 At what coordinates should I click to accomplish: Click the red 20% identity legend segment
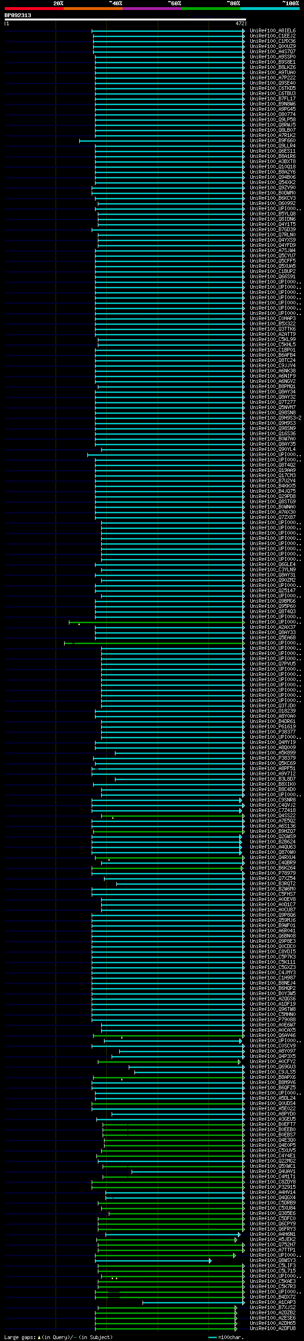[34, 9]
